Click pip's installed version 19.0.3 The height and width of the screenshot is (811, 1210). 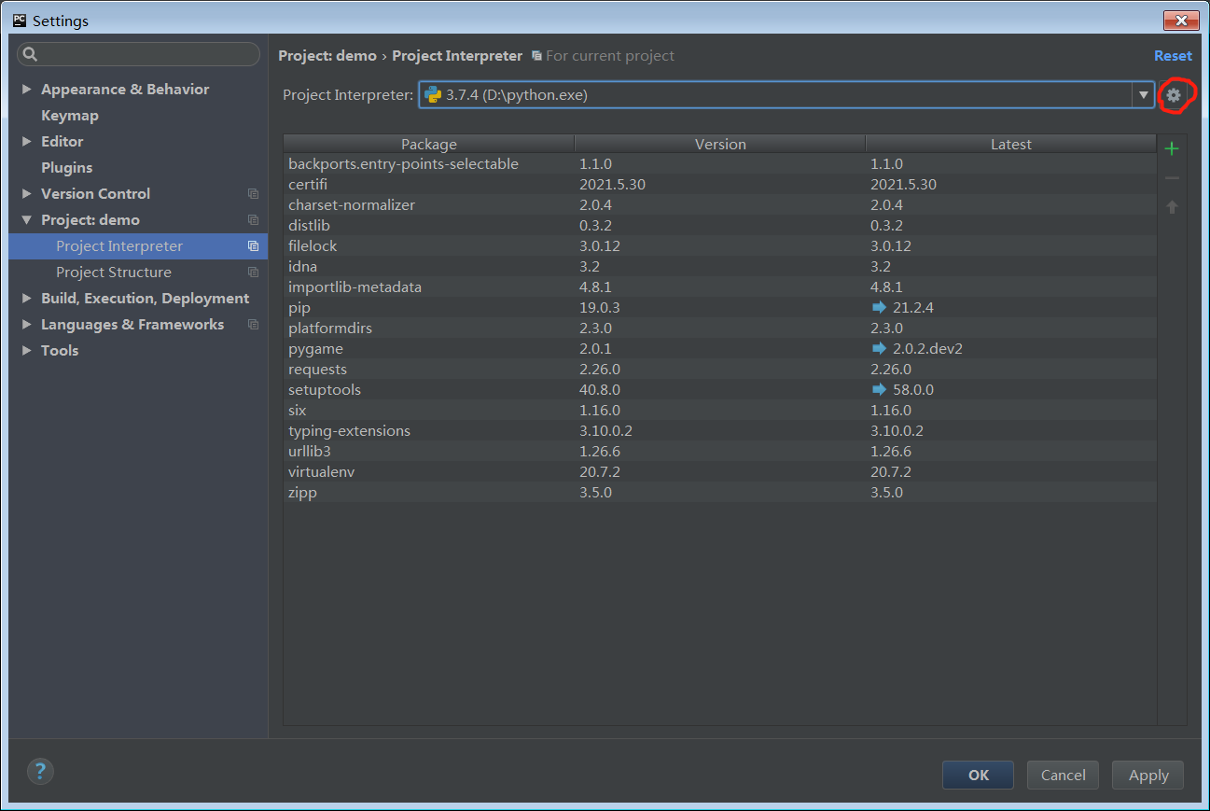click(600, 308)
